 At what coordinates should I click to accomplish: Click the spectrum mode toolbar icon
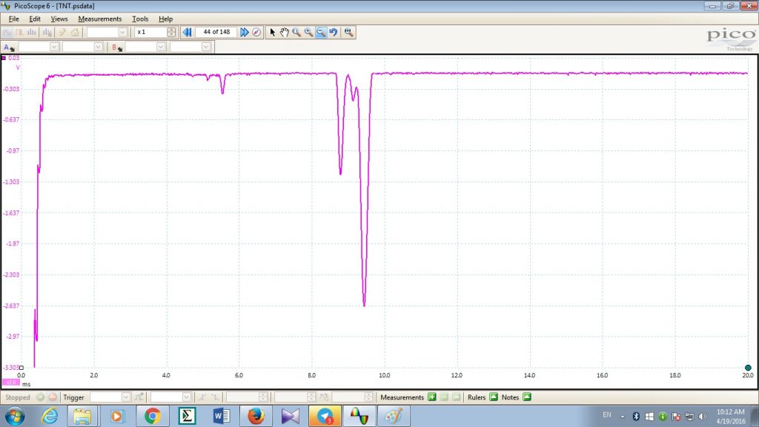31,32
